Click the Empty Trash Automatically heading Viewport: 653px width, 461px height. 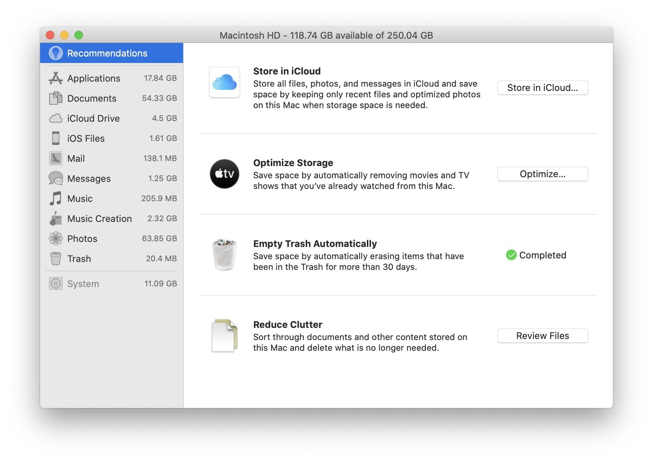pos(315,244)
